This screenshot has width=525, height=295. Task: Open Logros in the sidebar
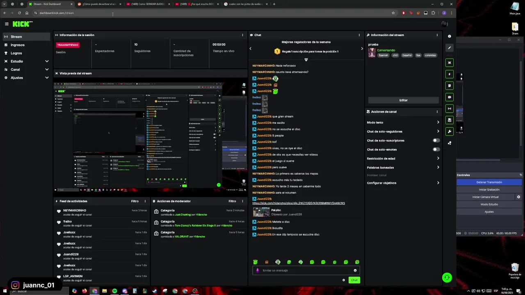coord(27,53)
